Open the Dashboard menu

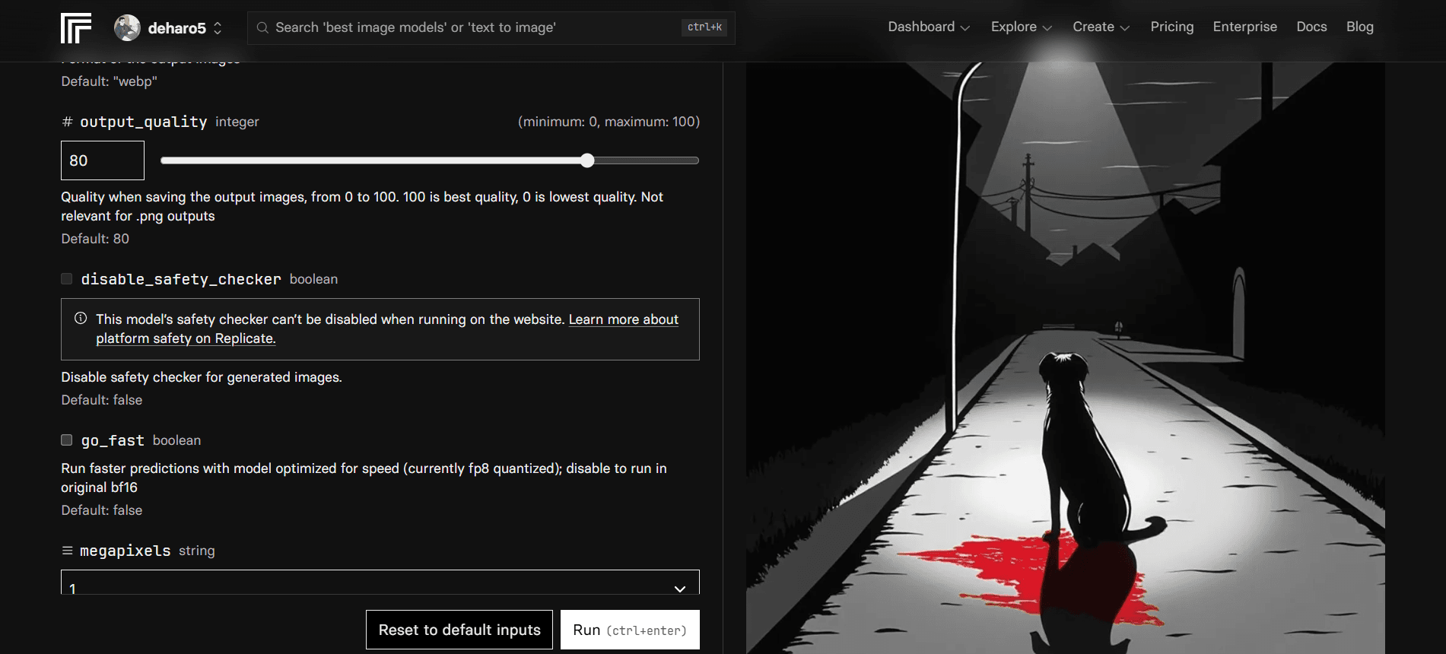(x=929, y=27)
